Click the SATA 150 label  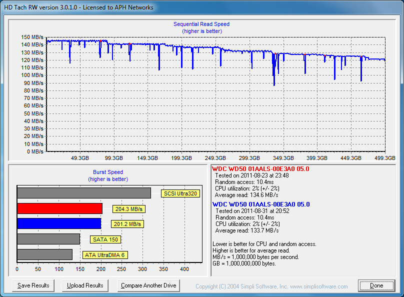click(x=105, y=239)
